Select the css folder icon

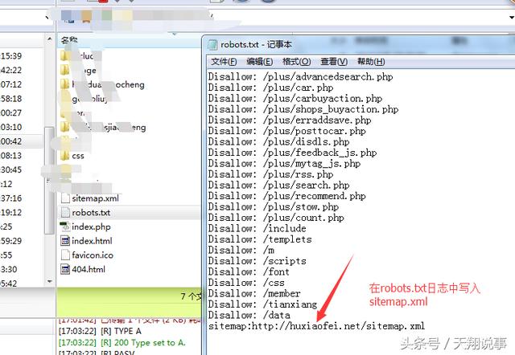pyautogui.click(x=65, y=155)
